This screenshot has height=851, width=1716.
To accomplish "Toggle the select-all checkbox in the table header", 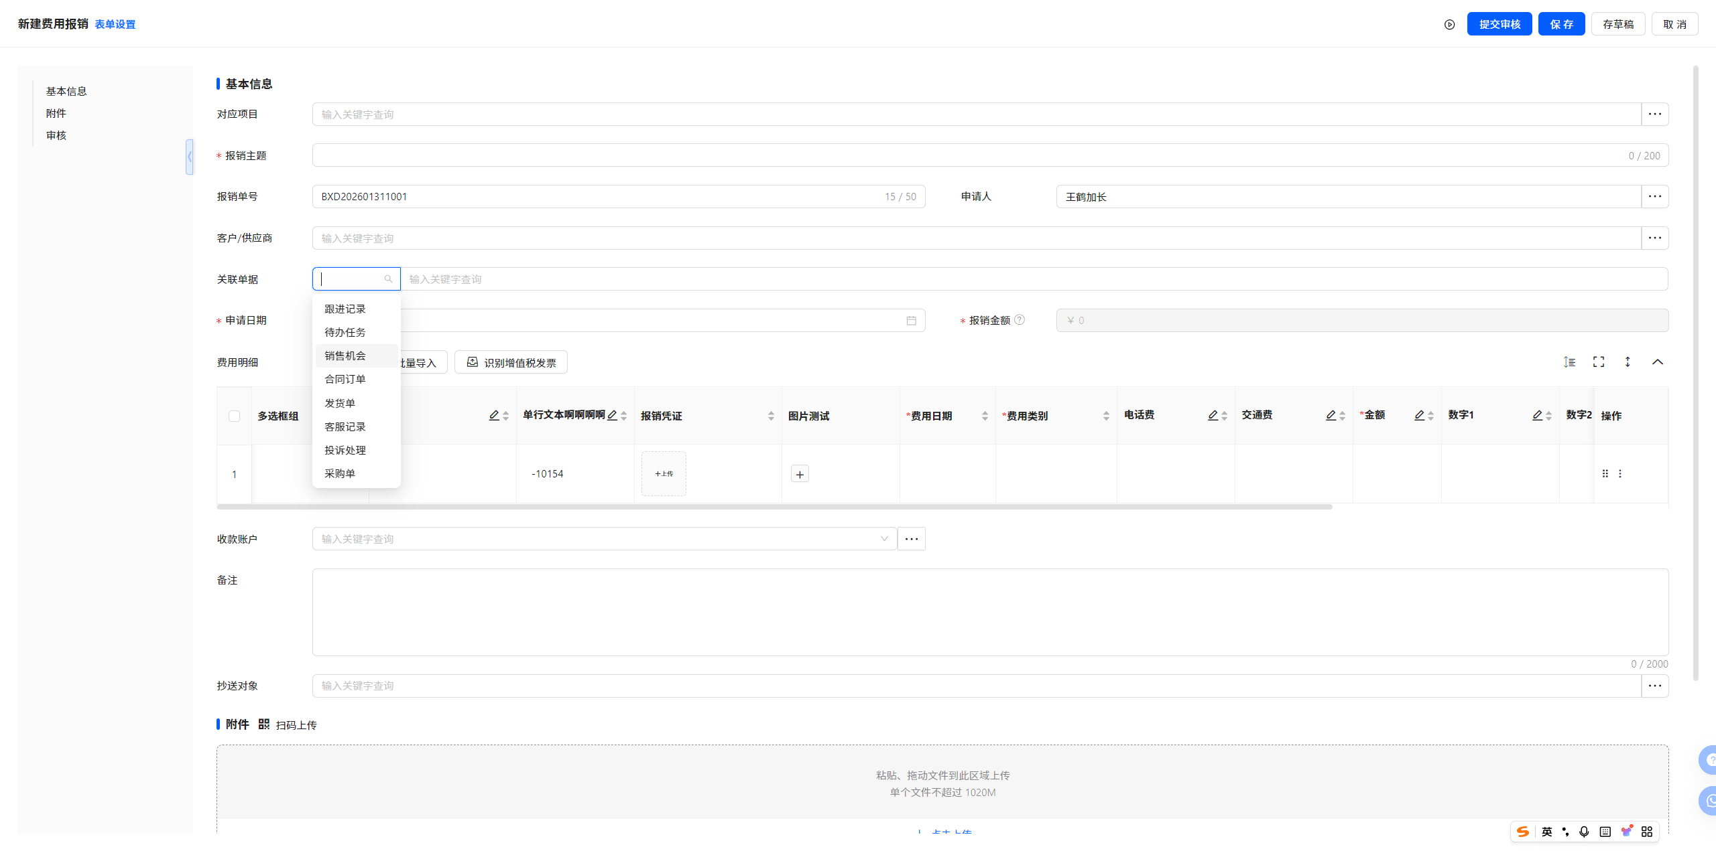I will (x=234, y=416).
